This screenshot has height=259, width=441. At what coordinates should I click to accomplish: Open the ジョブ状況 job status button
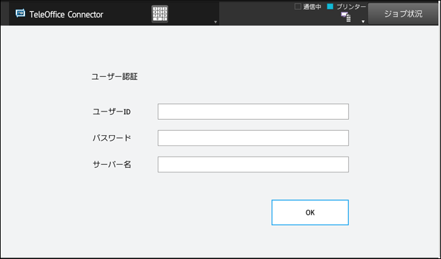pos(403,14)
